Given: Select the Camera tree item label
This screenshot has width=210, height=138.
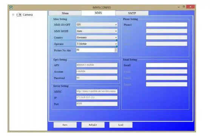Looking at the screenshot, I should point(28,15).
